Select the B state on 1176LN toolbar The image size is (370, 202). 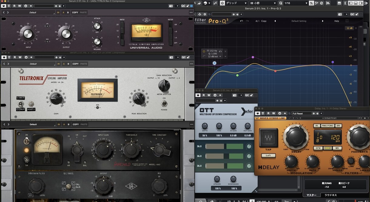pyautogui.click(x=68, y=12)
